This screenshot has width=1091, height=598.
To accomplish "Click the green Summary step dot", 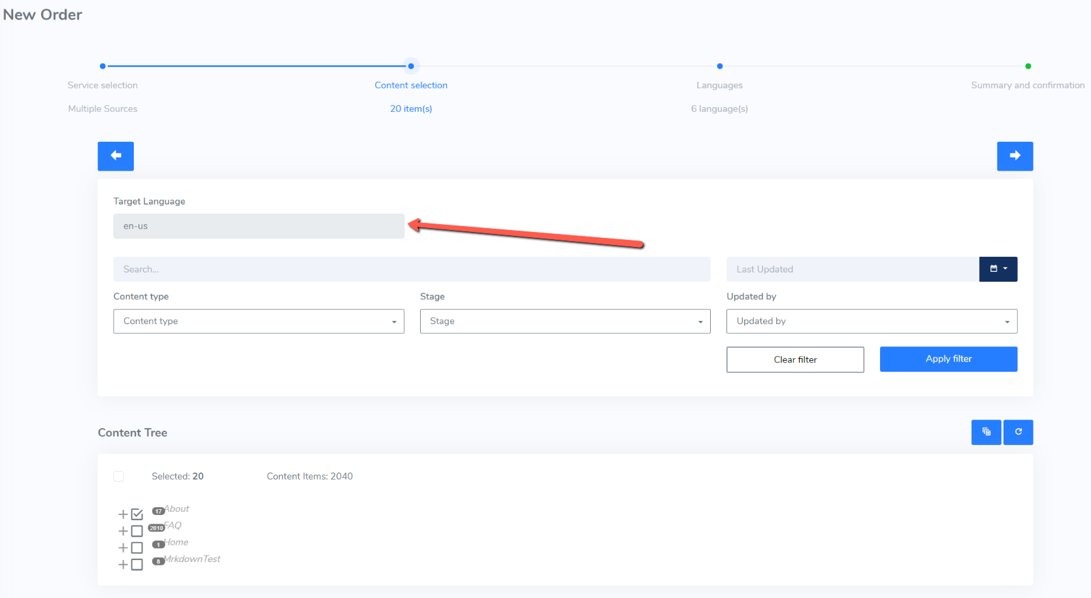I will 1028,66.
